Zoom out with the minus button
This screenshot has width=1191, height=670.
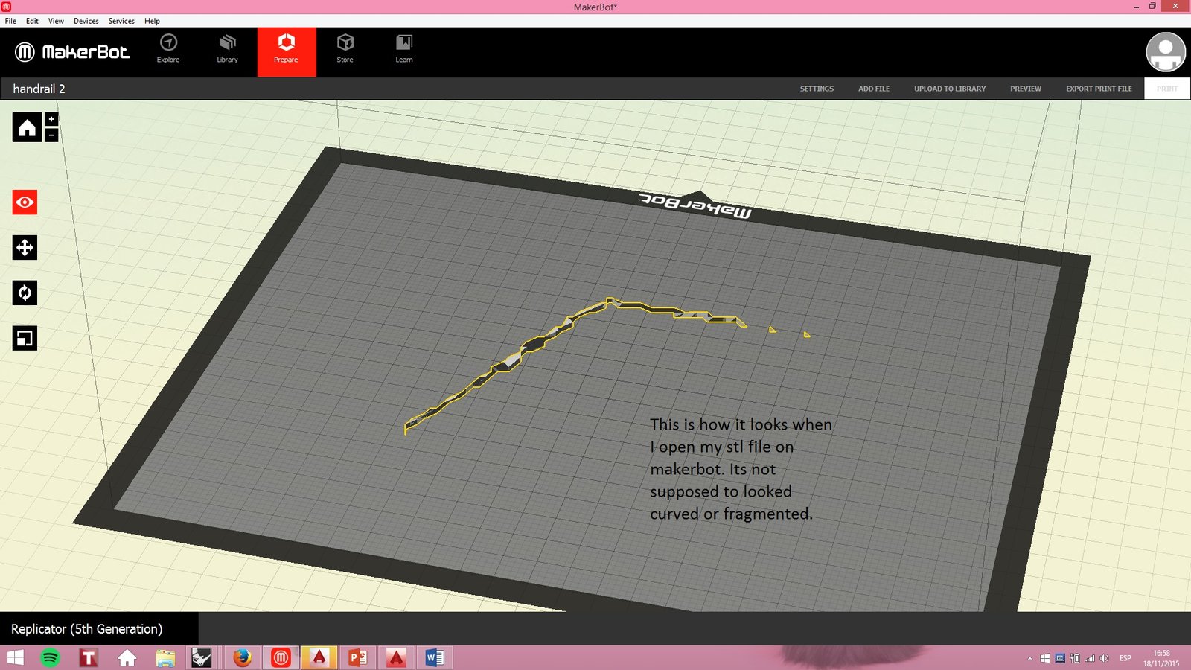51,135
